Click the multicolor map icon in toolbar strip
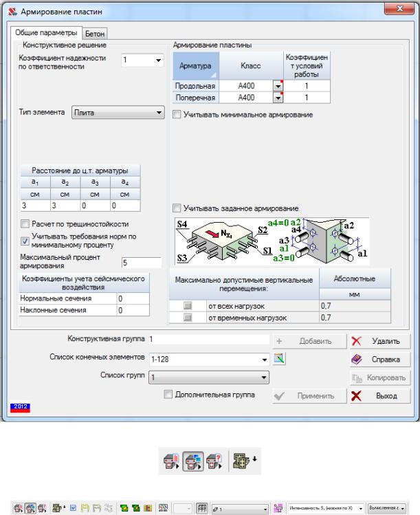 148,508
